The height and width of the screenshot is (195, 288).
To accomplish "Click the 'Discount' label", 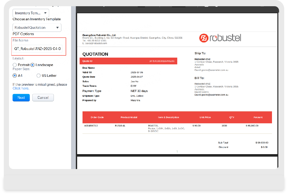I will pos(223,147).
